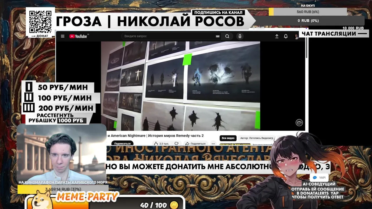Screen dimensions: 372x209
Task: Click the 'На окуп' 560 RUB progress bar
Action: (308, 12)
